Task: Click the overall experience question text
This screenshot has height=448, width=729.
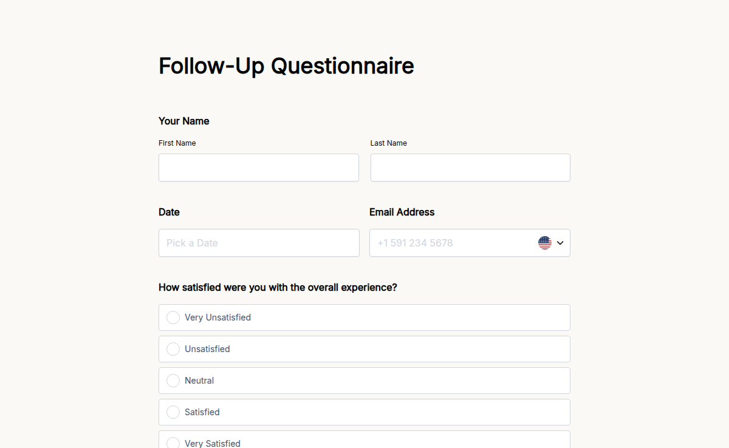Action: click(x=278, y=287)
